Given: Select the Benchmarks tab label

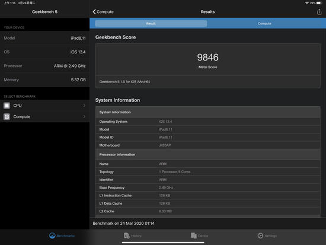Looking at the screenshot, I should click(x=66, y=236).
